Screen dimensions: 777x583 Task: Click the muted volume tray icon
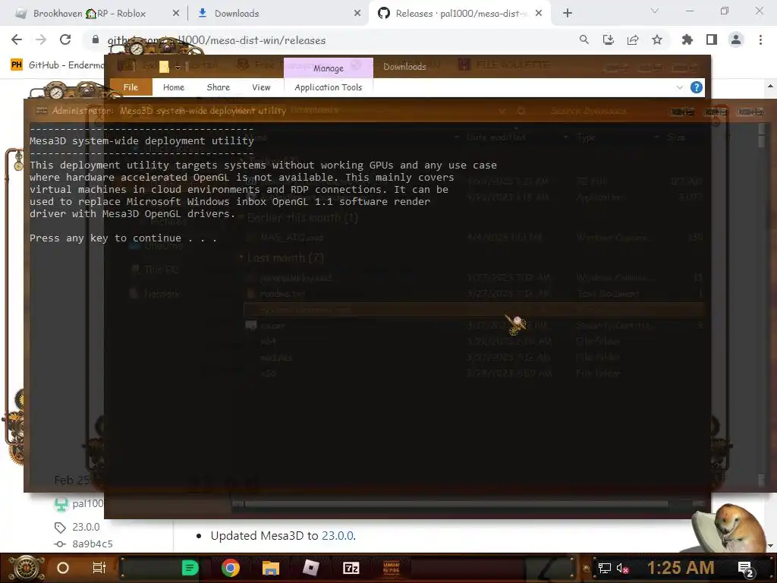tap(623, 568)
